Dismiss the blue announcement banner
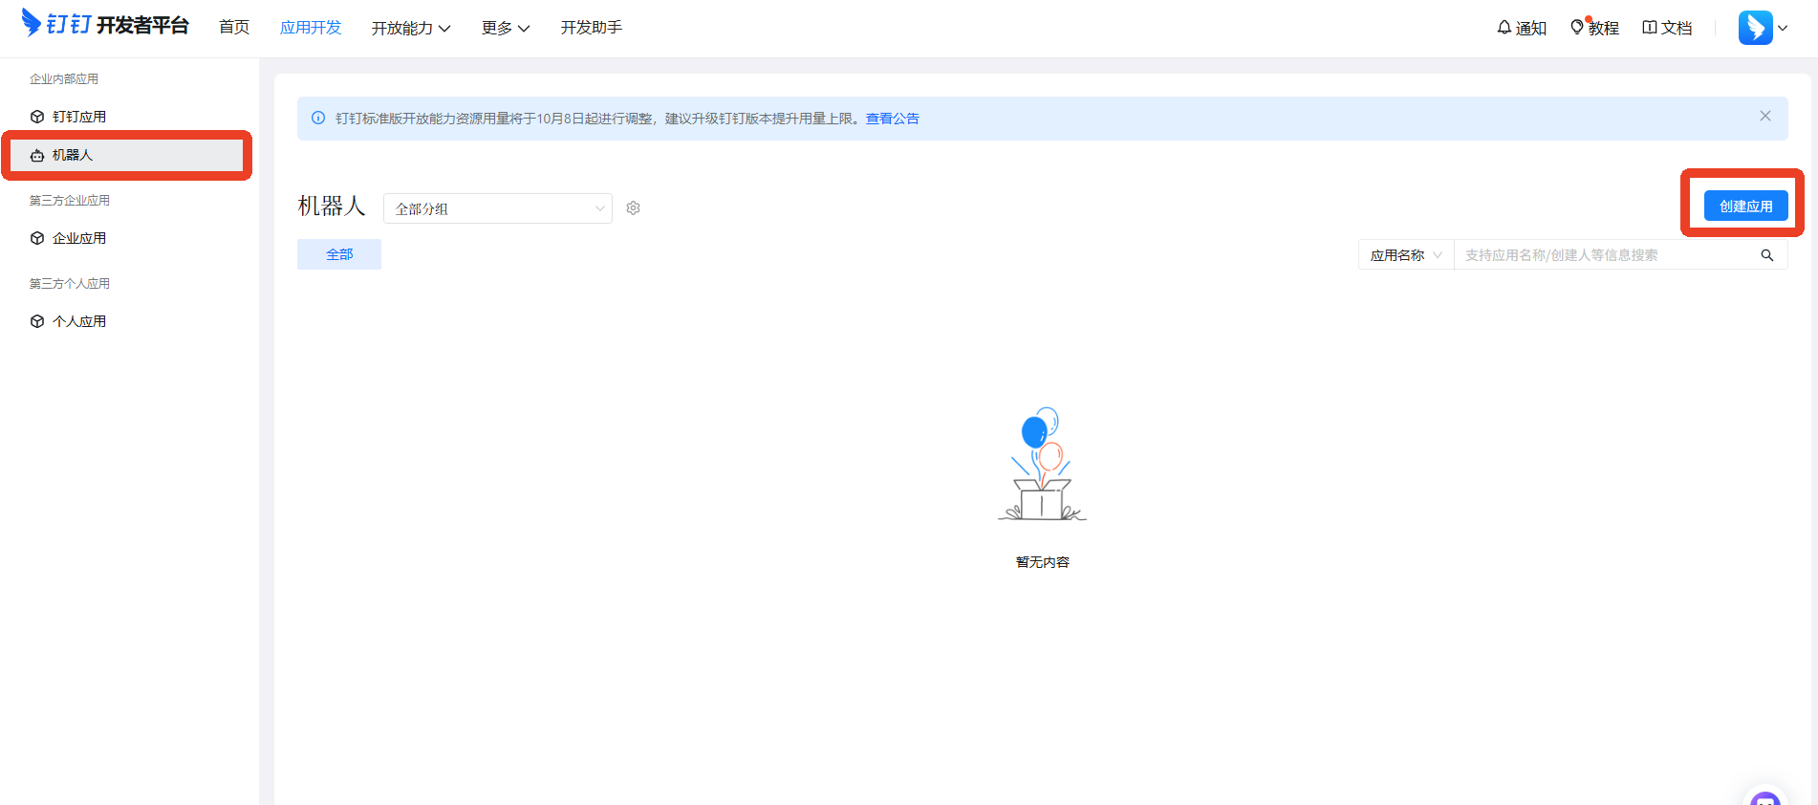Image resolution: width=1818 pixels, height=805 pixels. 1765,116
